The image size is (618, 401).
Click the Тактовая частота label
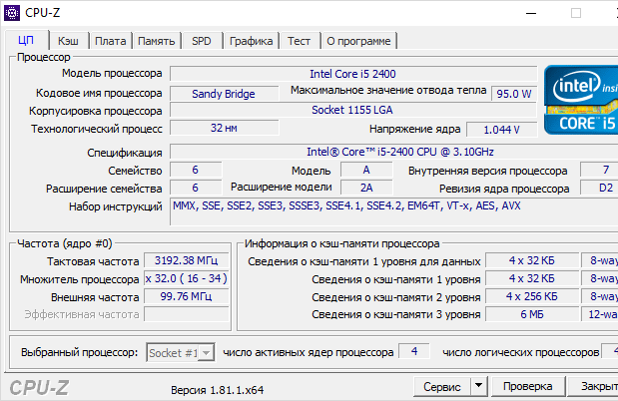coord(93,261)
